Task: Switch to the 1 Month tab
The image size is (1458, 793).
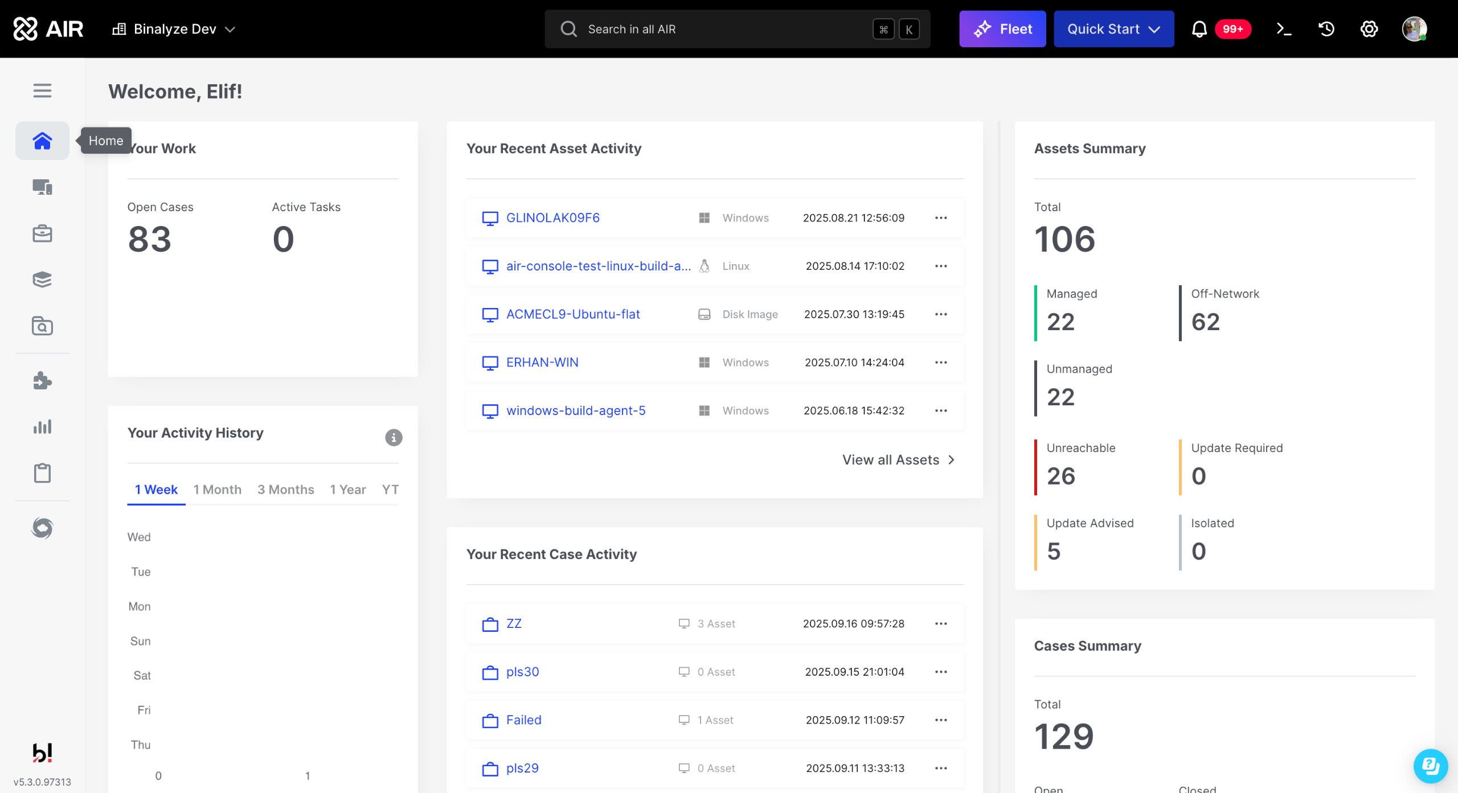Action: pos(217,490)
